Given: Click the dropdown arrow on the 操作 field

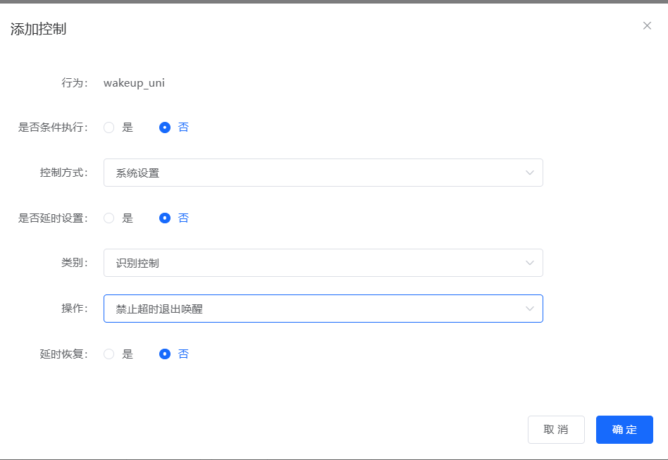Looking at the screenshot, I should coord(530,308).
